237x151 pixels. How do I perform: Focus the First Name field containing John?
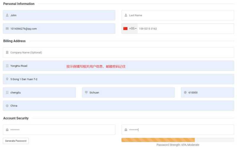click(x=59, y=15)
